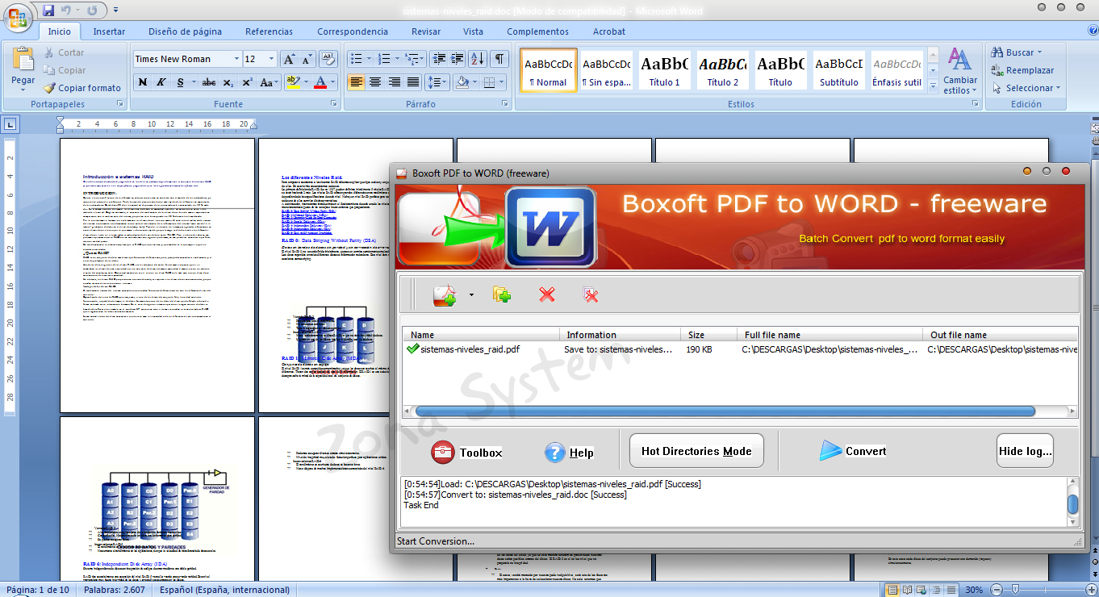
Task: Toggle show paragraph marks (¶)
Action: (499, 59)
